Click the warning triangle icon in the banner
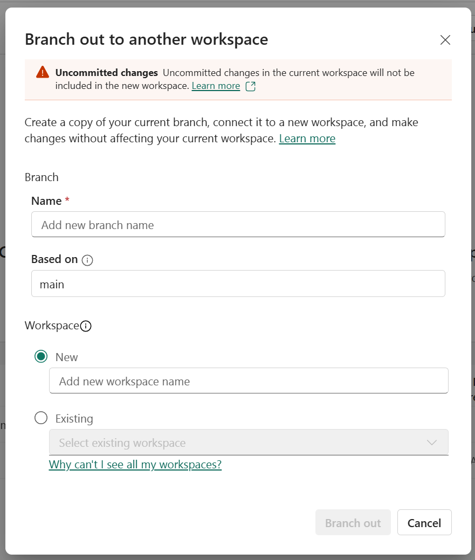Viewport: 475px width, 560px height. (42, 72)
